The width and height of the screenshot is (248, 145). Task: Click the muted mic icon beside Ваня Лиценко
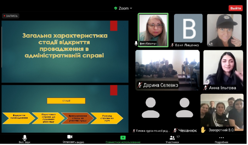pos(172,45)
